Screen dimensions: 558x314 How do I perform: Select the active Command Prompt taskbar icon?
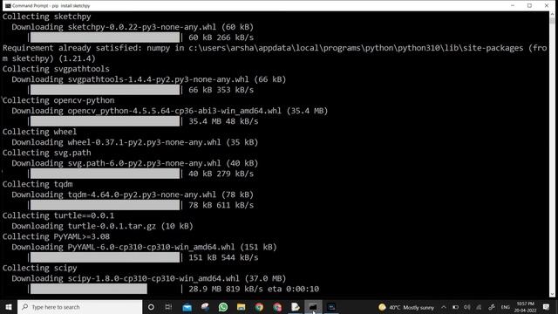tap(313, 307)
